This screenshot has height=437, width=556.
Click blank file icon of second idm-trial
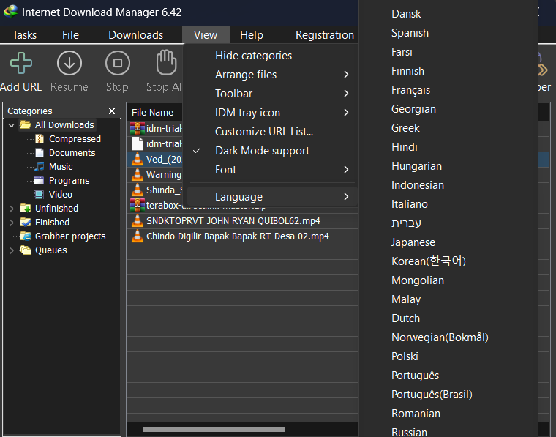point(138,143)
